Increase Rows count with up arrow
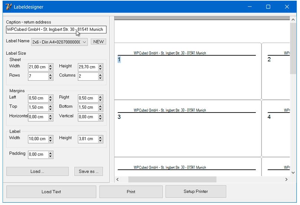300x205 pixels. [50, 74]
